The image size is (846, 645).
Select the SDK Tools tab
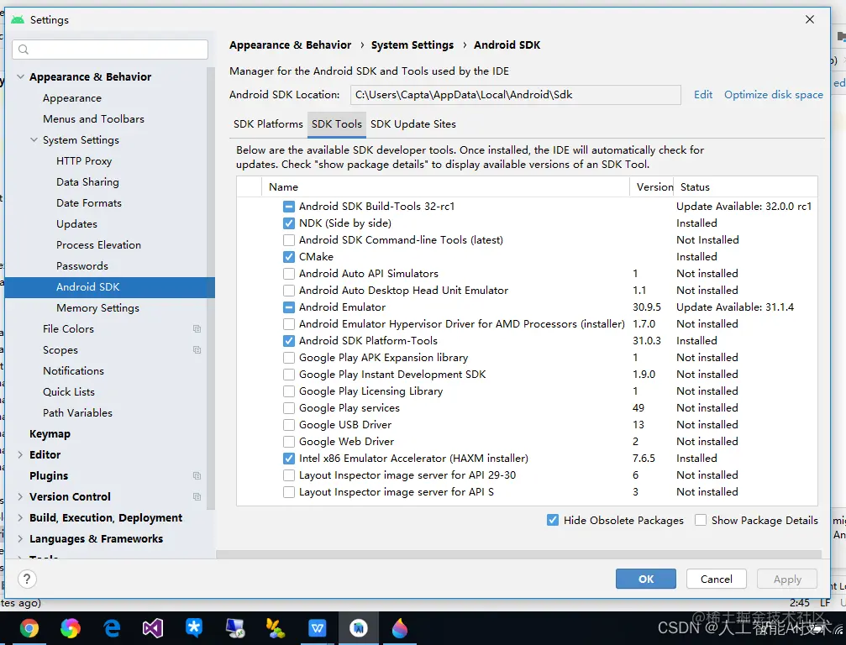pos(337,124)
